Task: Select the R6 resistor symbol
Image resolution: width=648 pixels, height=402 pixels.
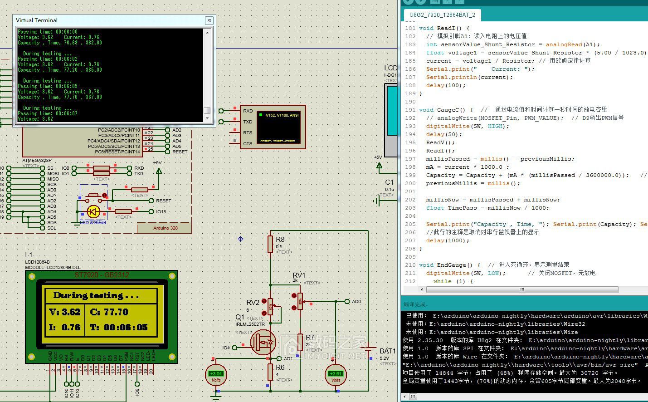Action: (x=270, y=371)
